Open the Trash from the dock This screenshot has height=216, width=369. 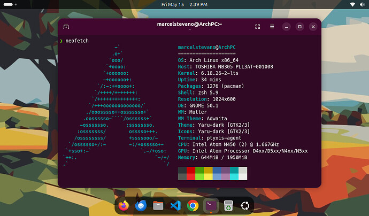click(x=228, y=206)
